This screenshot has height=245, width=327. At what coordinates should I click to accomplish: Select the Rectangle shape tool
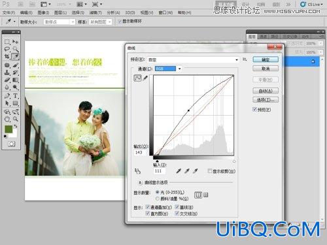click(x=16, y=103)
